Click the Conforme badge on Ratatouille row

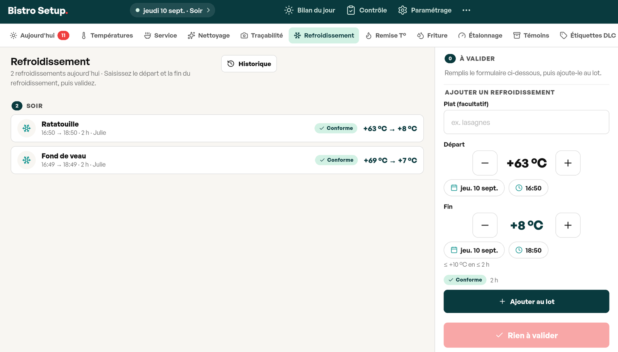point(336,128)
